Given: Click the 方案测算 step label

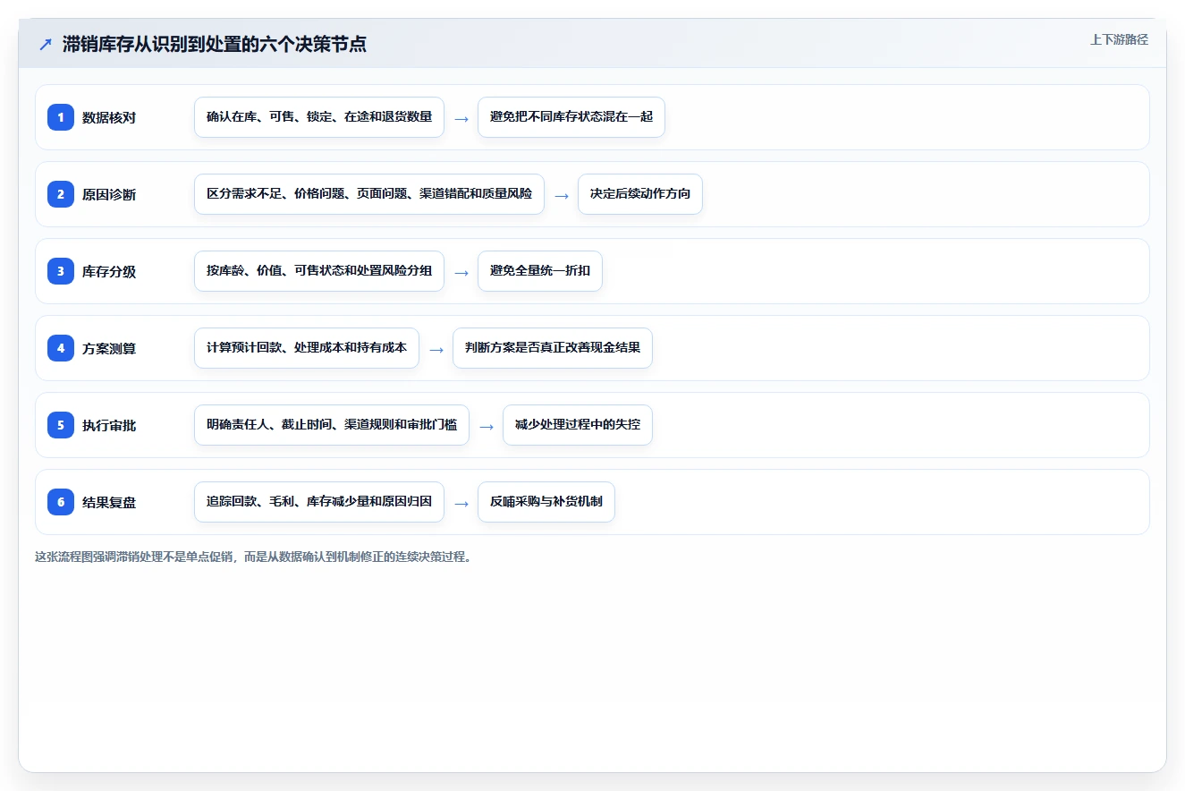Looking at the screenshot, I should 109,348.
